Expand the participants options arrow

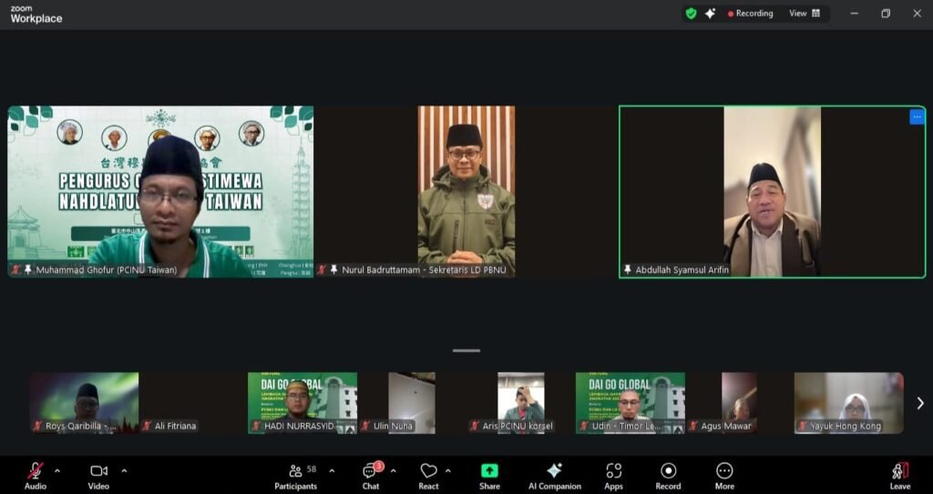332,470
